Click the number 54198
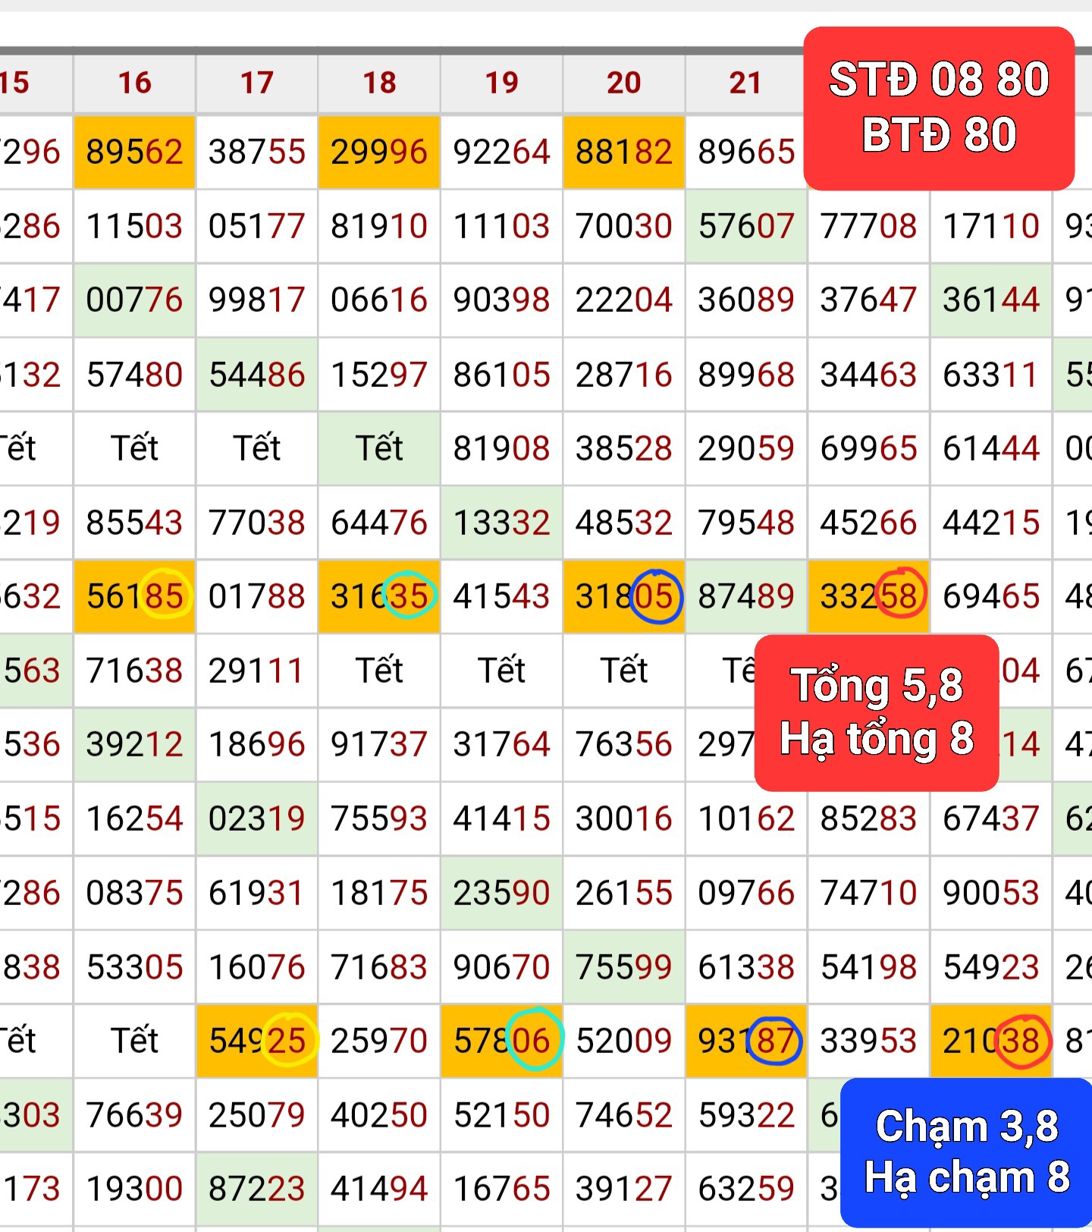This screenshot has height=1232, width=1092. pos(869,967)
